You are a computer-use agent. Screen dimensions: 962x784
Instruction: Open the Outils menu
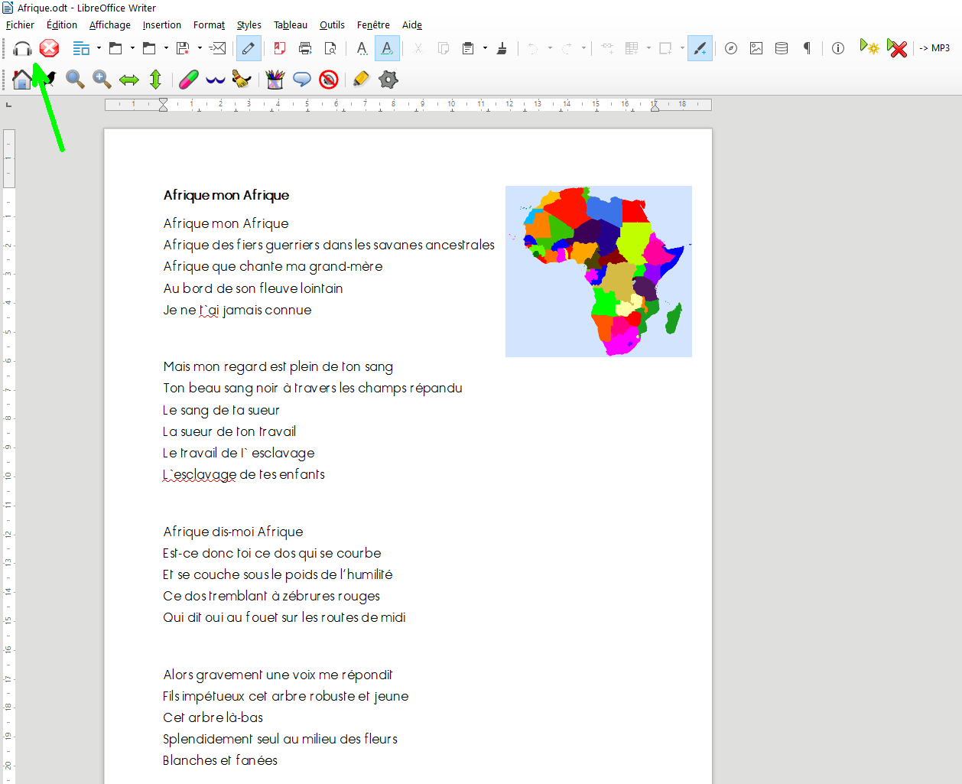coord(332,24)
